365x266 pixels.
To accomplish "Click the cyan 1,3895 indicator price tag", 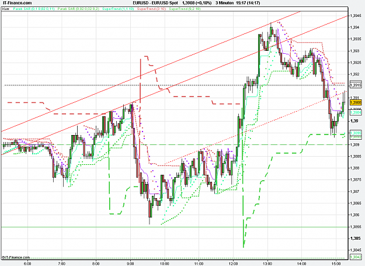I will pos(356,133).
